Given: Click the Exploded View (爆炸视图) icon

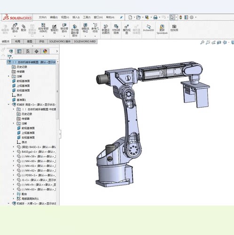Looking at the screenshot, I should pos(126,29).
